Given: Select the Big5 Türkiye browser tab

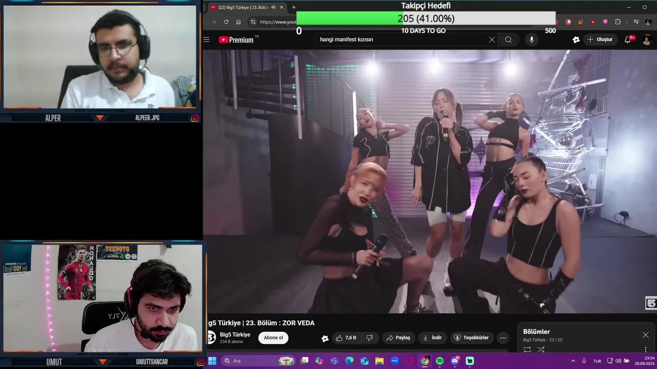Looking at the screenshot, I should tap(246, 7).
